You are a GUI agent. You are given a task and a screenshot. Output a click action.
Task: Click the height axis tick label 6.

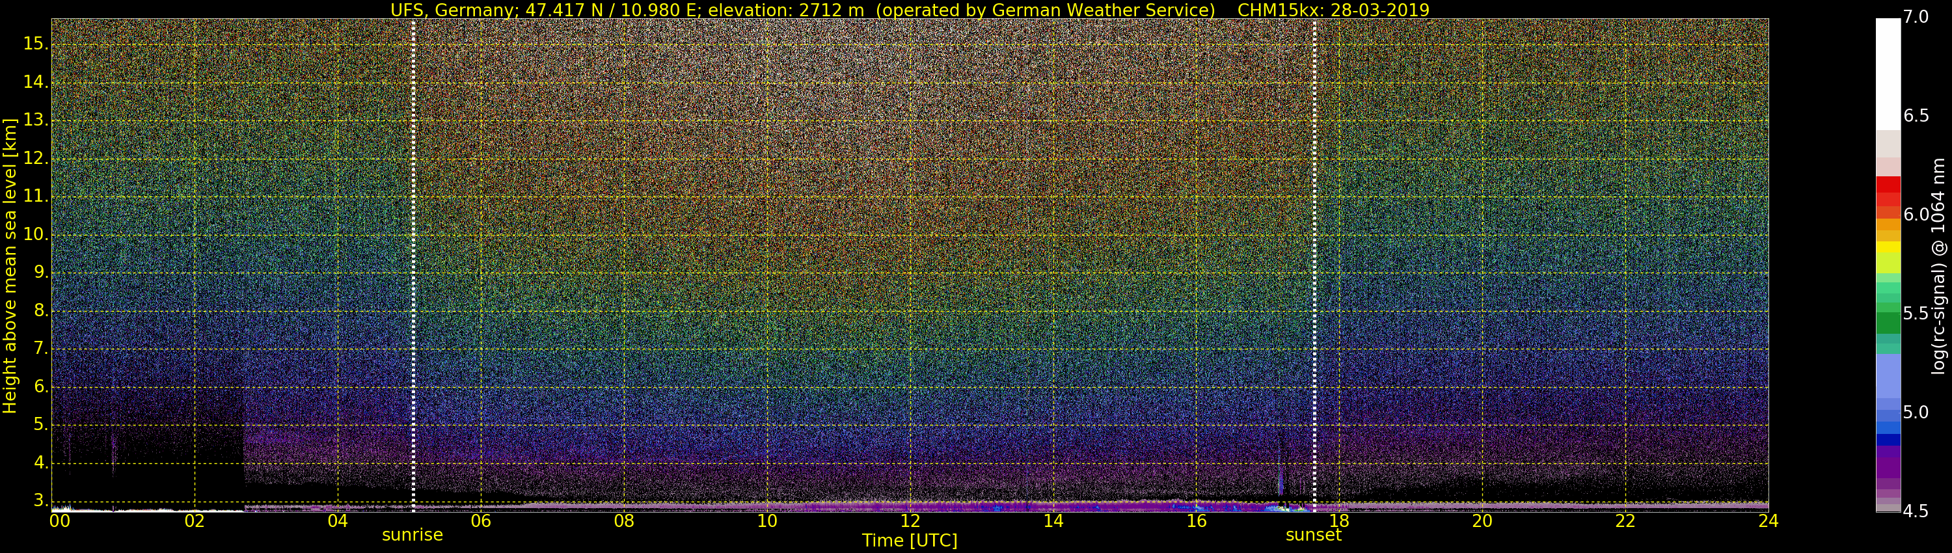(41, 387)
